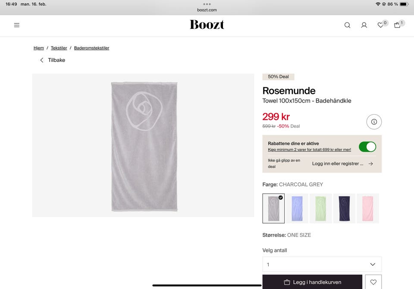Open Tekstiler breadcrumb link

pyautogui.click(x=59, y=48)
